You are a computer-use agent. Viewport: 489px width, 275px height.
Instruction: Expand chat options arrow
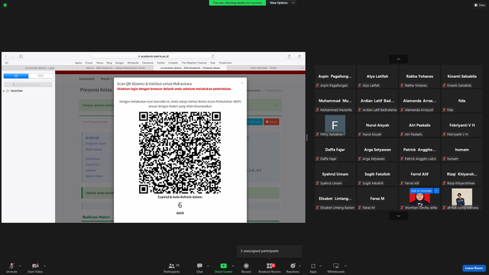[x=208, y=266]
